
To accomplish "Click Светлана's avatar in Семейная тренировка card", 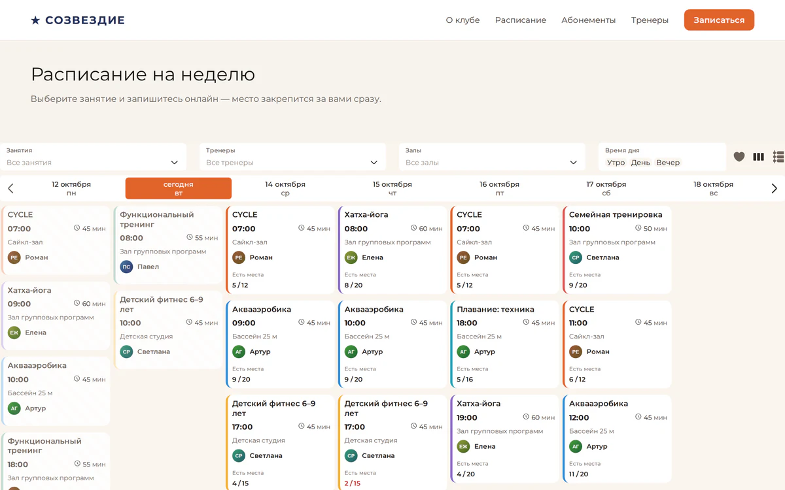I will (576, 257).
